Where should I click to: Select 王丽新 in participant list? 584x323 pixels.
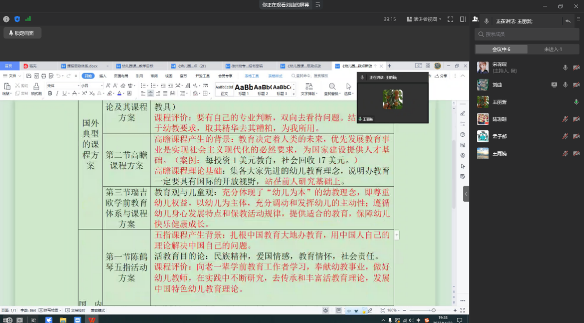(x=500, y=102)
